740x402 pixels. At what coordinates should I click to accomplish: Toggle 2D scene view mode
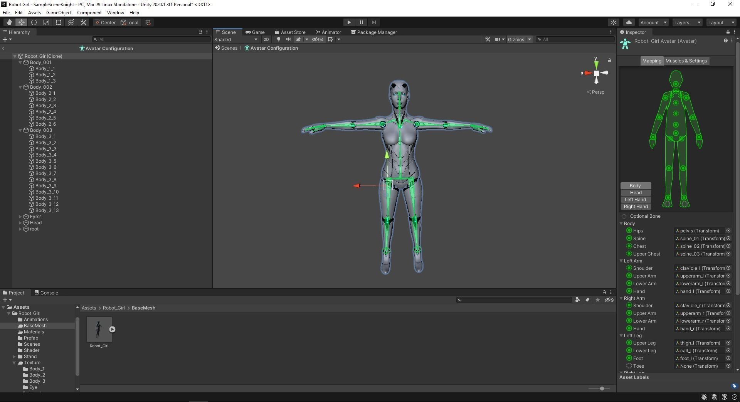click(266, 39)
